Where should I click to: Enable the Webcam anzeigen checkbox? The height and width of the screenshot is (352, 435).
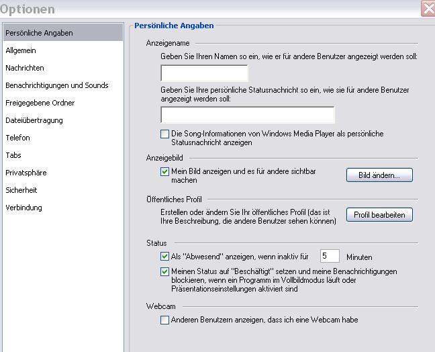(164, 320)
